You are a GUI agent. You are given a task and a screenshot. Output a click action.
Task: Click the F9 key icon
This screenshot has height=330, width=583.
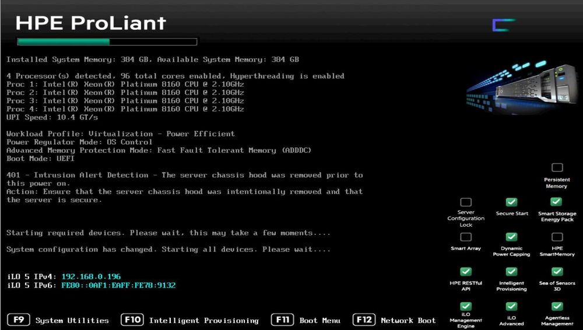(19, 320)
